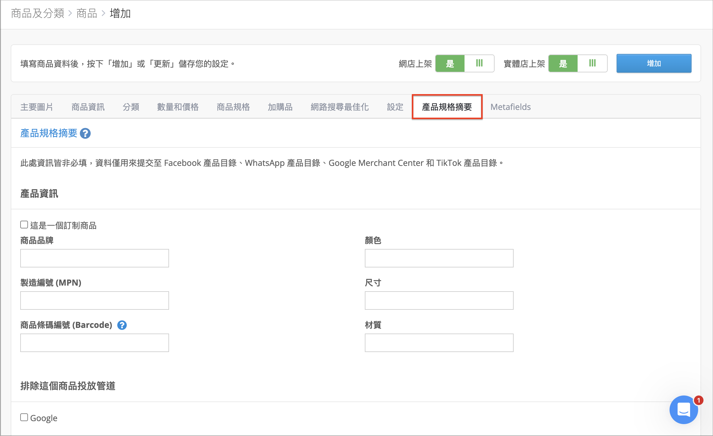
Task: Select 產品規格摘要 tab
Action: [x=447, y=107]
